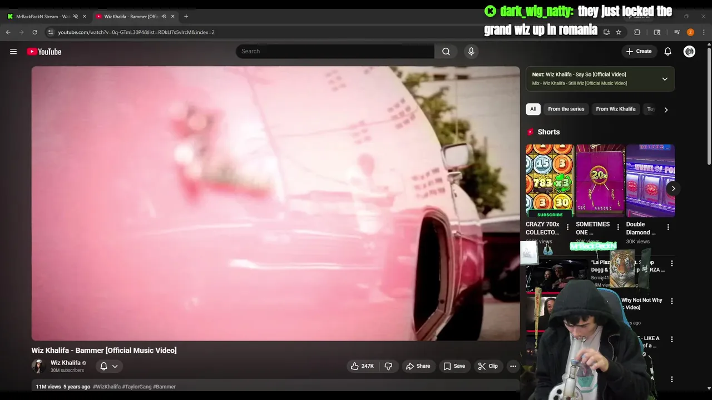Screen dimensions: 712x400
Task: Open the #TaylorGang hashtag
Action: coord(137,387)
